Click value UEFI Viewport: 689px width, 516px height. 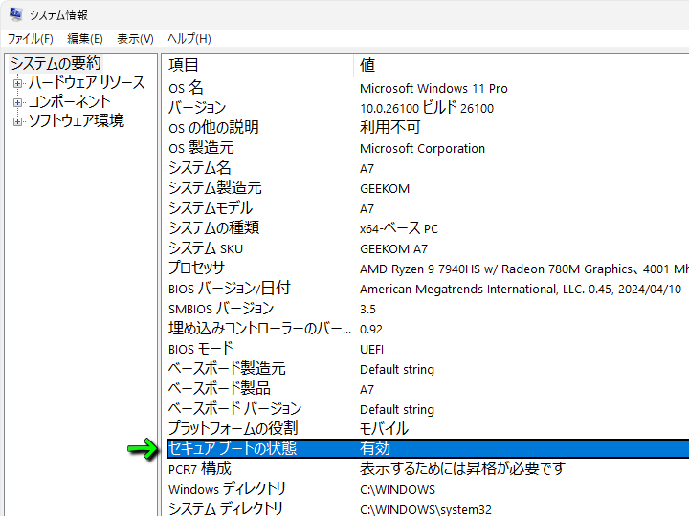click(x=371, y=350)
